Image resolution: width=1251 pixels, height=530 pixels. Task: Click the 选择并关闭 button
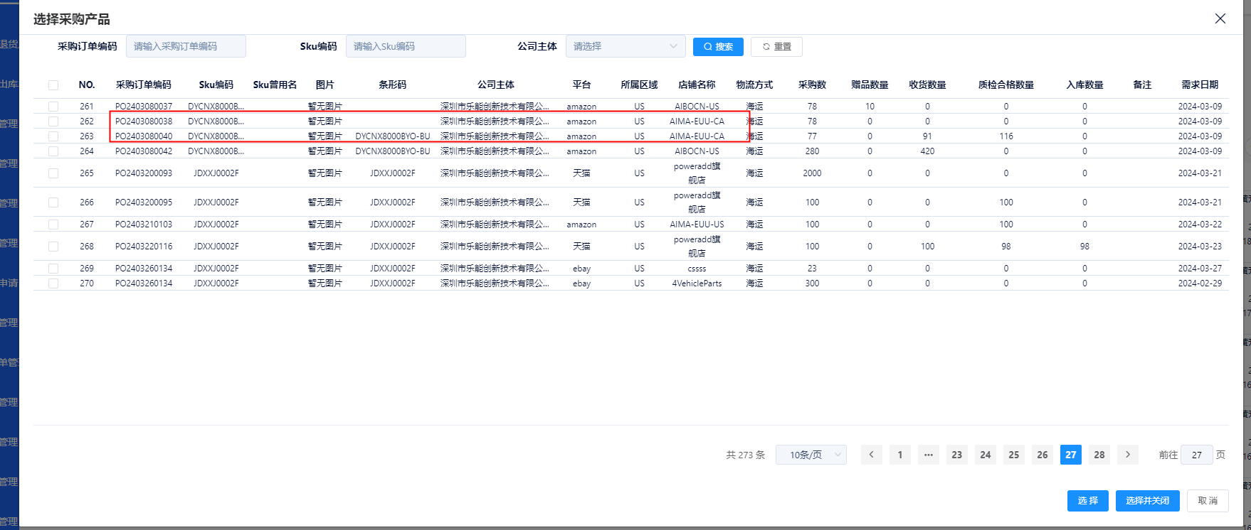click(x=1147, y=501)
